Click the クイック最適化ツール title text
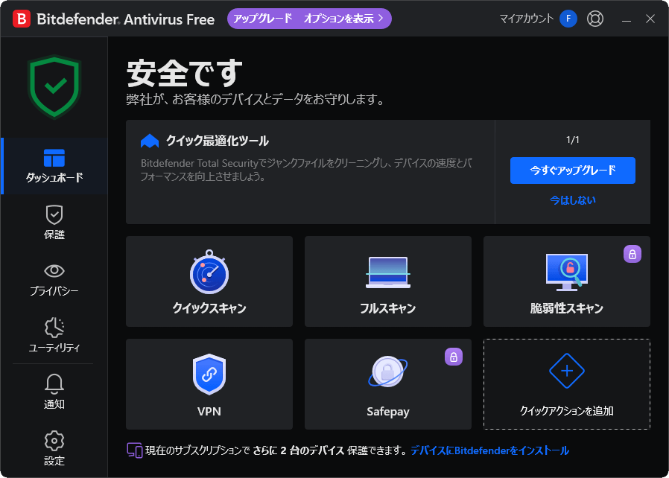The width and height of the screenshot is (669, 478). click(x=218, y=141)
